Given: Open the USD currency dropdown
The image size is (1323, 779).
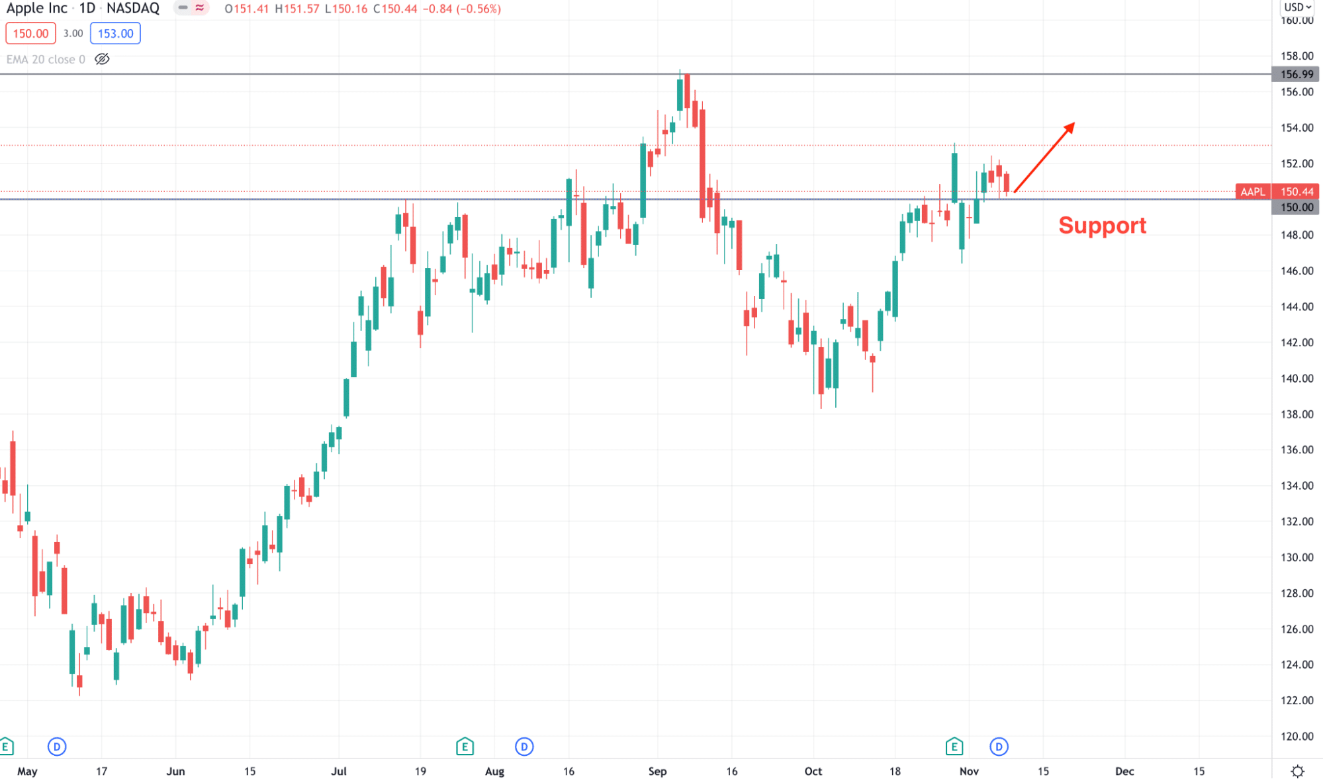Looking at the screenshot, I should point(1297,7).
